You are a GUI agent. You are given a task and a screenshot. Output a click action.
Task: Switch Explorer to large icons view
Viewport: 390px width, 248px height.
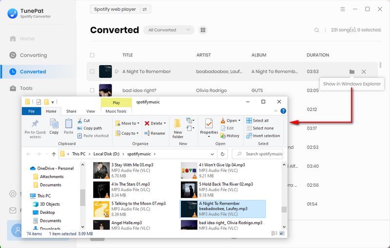click(282, 233)
